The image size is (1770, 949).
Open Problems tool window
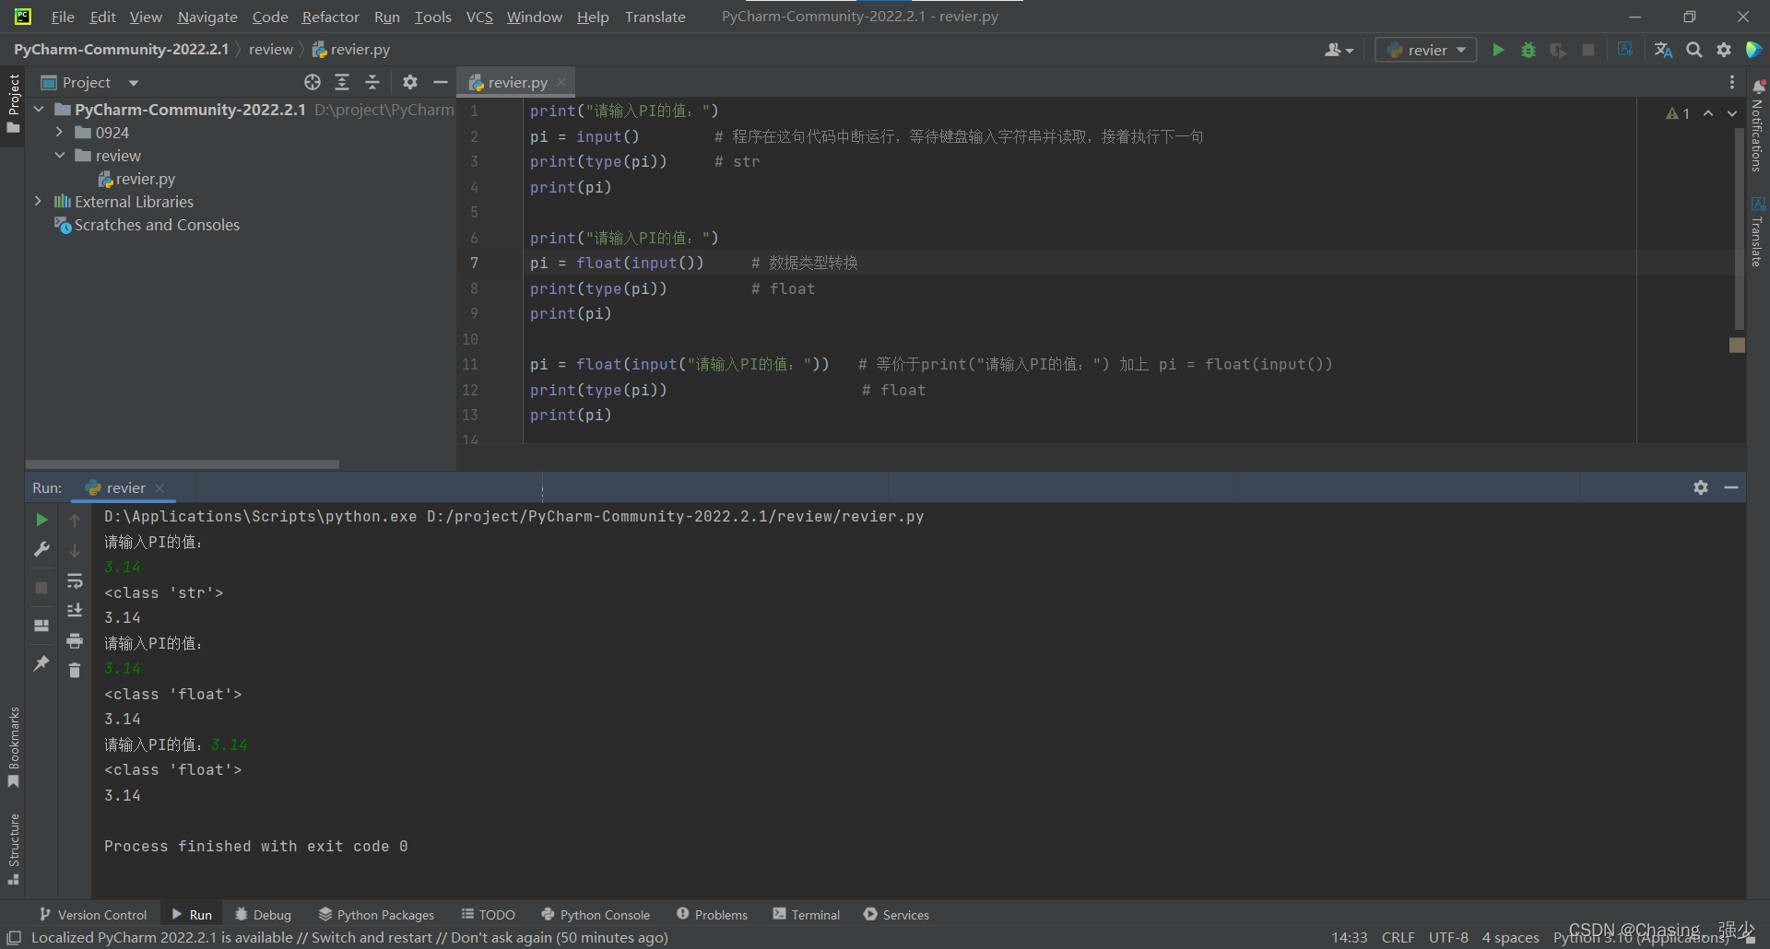pyautogui.click(x=712, y=914)
